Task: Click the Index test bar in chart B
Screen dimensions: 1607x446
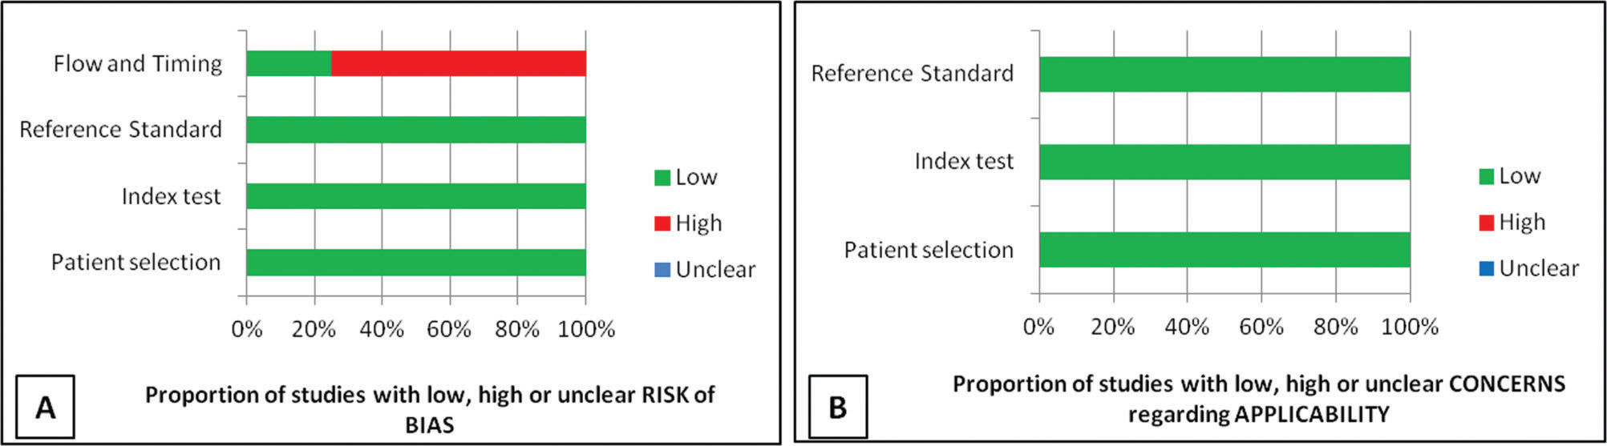Action: (1224, 162)
